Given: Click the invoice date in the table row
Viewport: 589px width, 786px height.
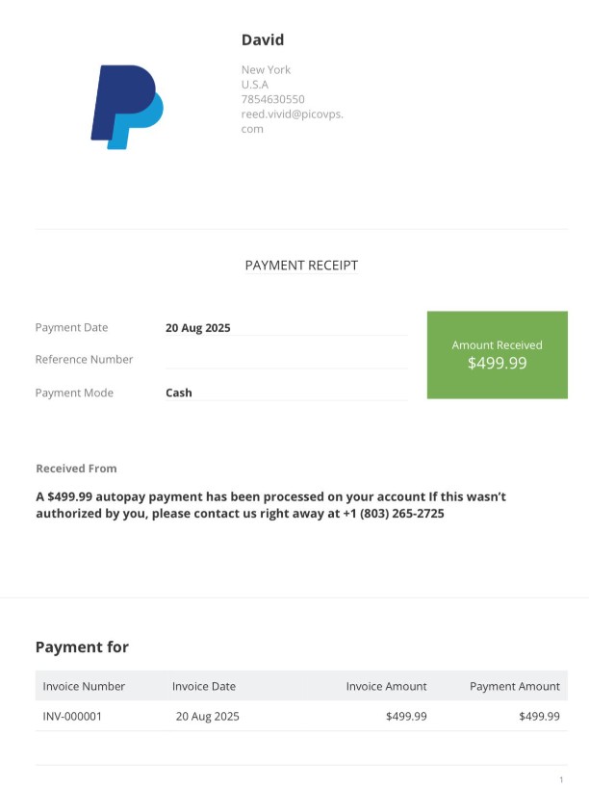Looking at the screenshot, I should 208,717.
